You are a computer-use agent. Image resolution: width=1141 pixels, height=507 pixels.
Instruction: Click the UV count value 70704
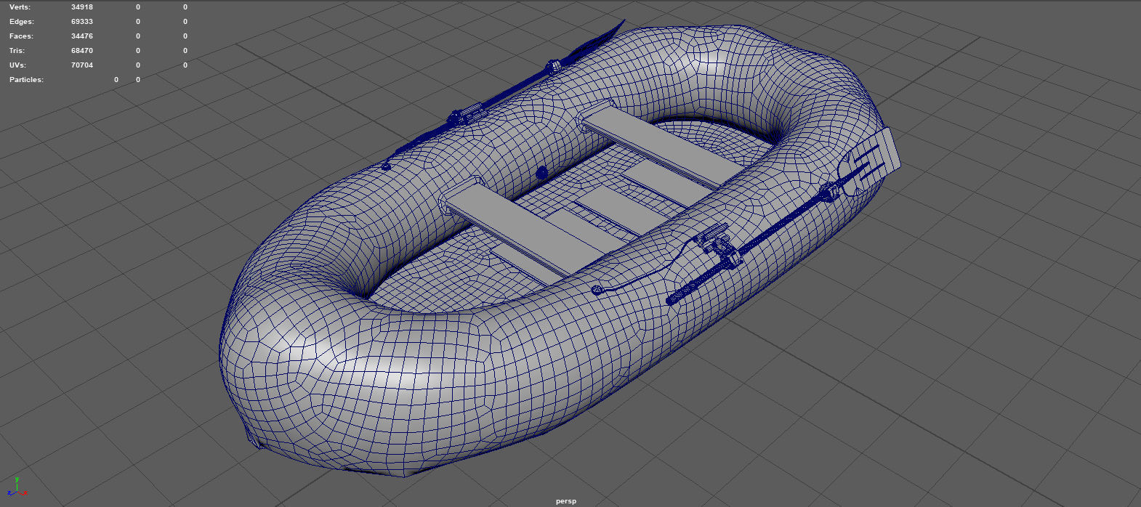[82, 65]
